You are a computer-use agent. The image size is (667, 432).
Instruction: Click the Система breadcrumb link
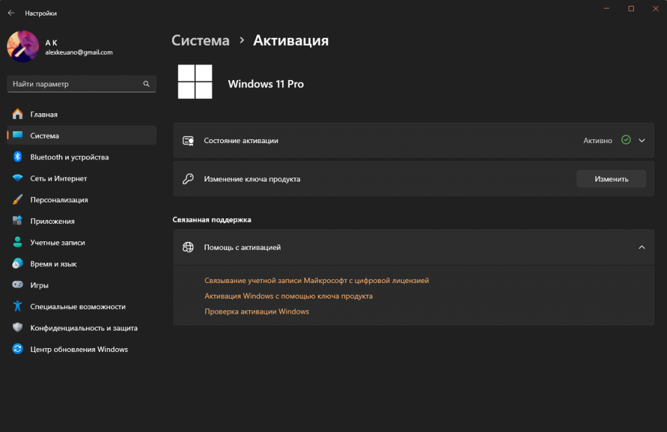point(201,40)
